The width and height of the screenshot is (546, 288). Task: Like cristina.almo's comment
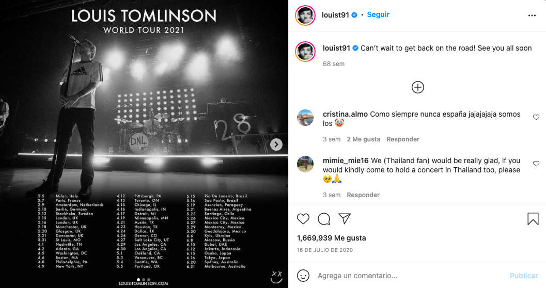coord(536,118)
